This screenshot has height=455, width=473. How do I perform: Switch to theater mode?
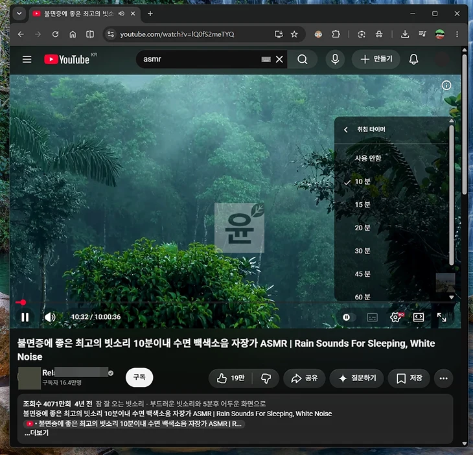click(x=419, y=317)
